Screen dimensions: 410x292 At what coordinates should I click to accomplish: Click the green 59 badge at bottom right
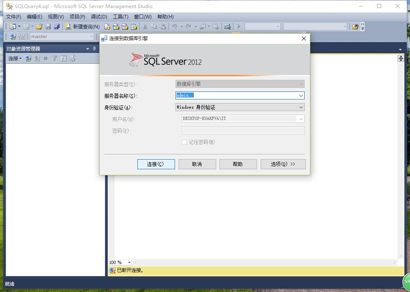(x=406, y=282)
